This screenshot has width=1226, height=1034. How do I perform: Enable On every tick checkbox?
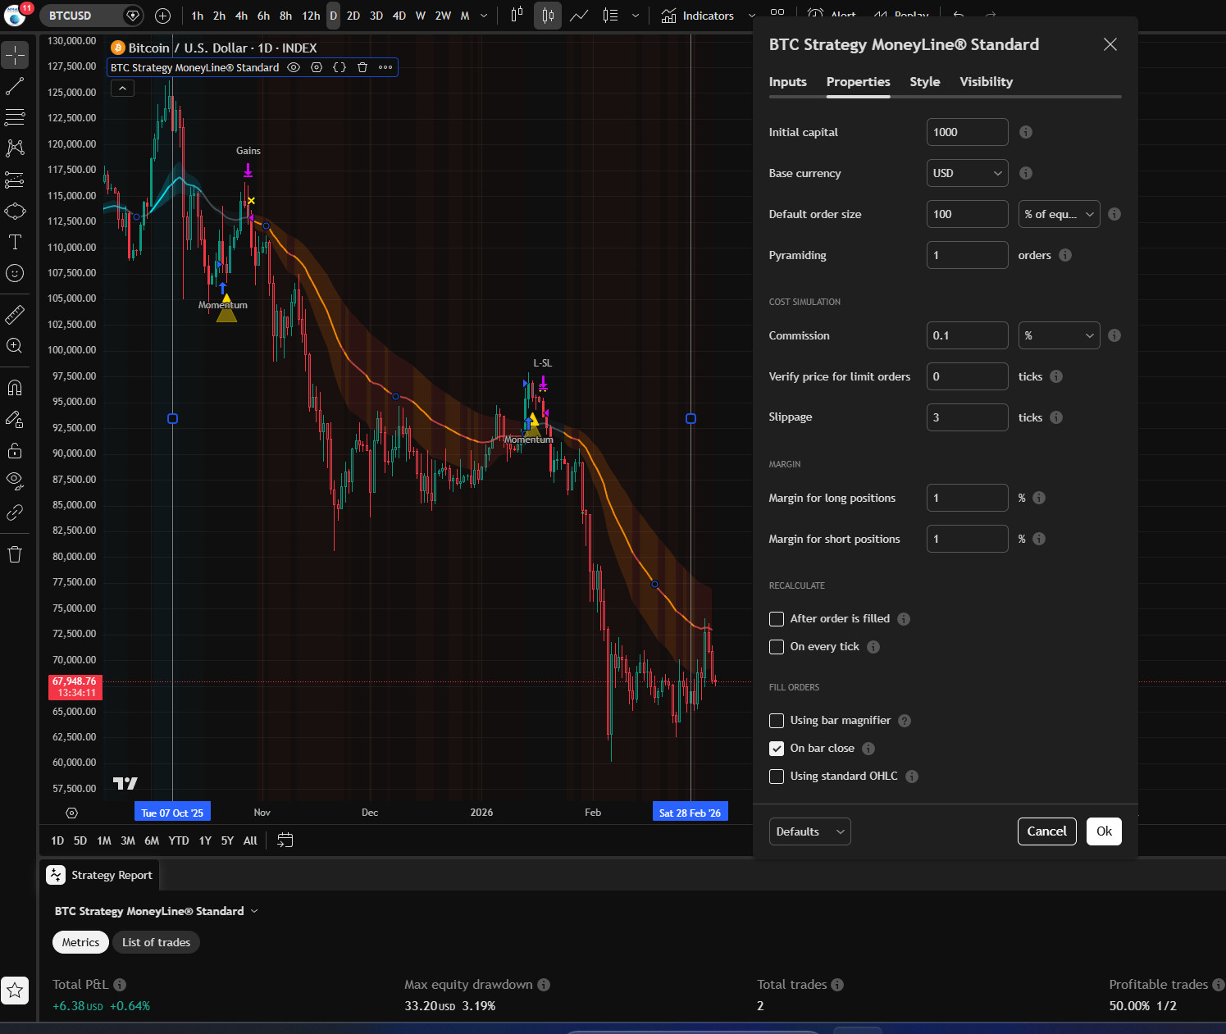(777, 647)
